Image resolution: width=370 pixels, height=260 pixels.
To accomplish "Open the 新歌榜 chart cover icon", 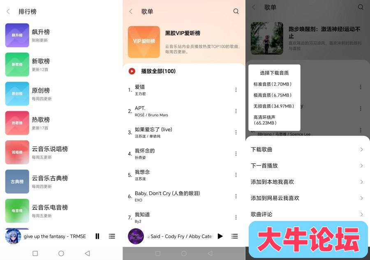I will (x=17, y=64).
